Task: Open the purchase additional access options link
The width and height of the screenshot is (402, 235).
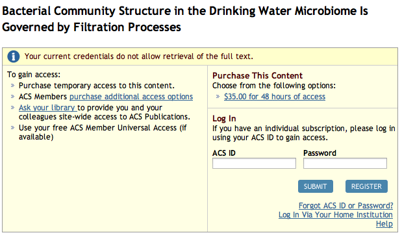Action: [131, 97]
